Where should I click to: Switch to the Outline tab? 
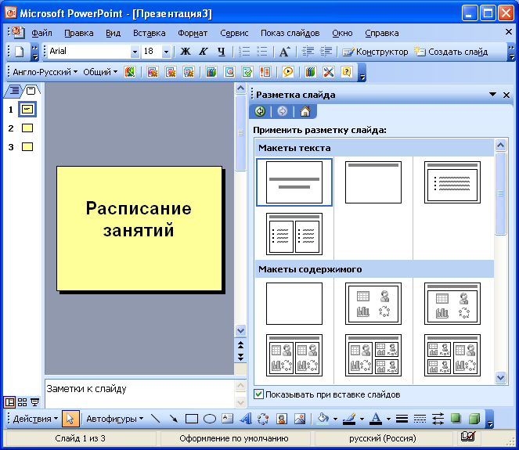tap(14, 90)
